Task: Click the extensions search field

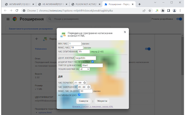Action: click(99, 19)
